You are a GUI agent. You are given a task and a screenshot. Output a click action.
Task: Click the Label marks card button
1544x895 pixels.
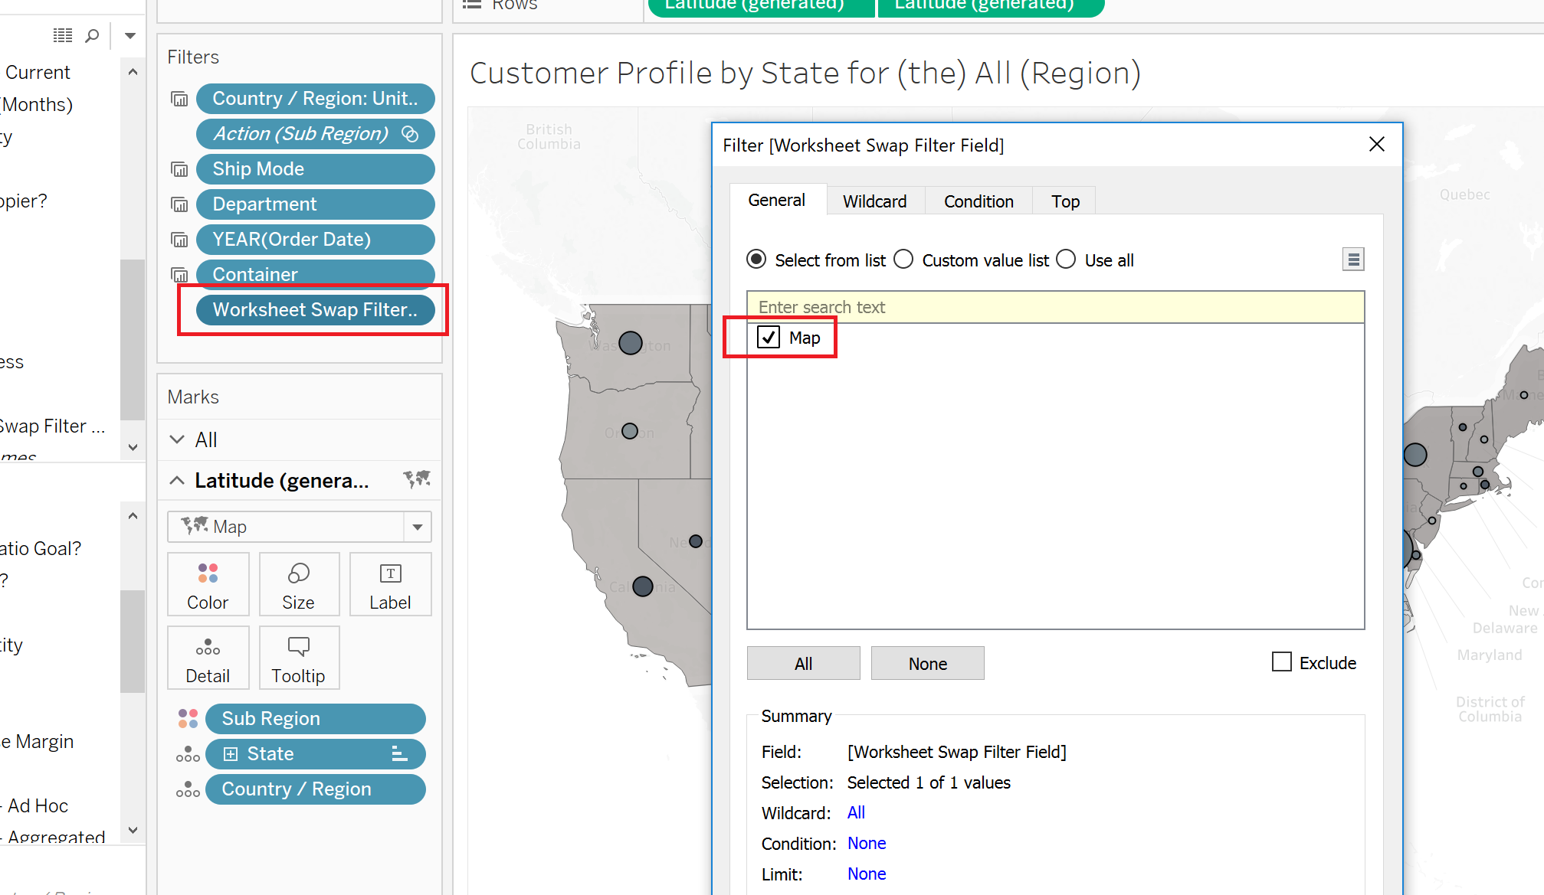(x=390, y=584)
